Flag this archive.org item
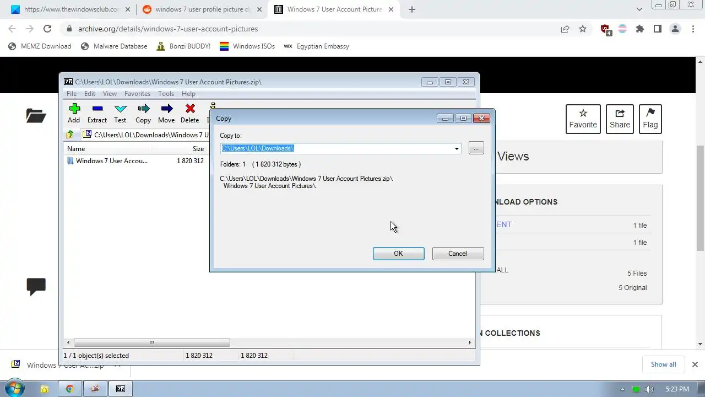Image resolution: width=705 pixels, height=397 pixels. tap(650, 119)
